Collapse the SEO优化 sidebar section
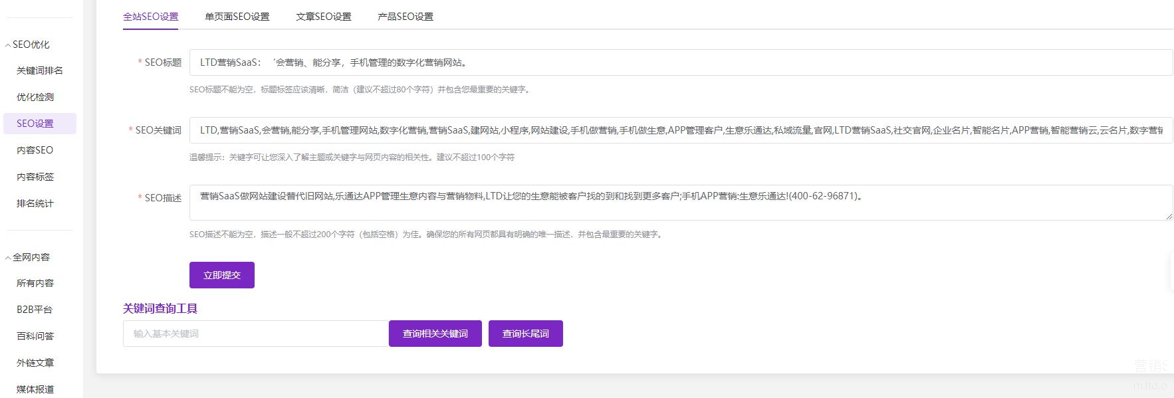 point(30,45)
